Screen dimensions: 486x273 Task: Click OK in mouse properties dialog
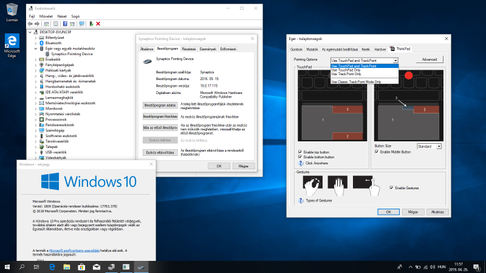click(388, 212)
